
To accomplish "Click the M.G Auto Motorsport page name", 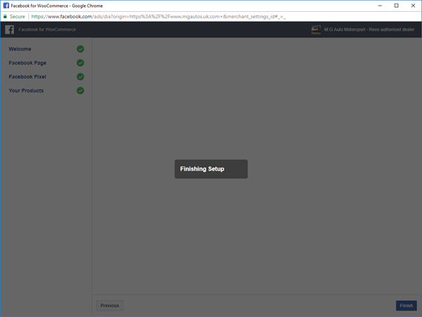I will [x=369, y=29].
